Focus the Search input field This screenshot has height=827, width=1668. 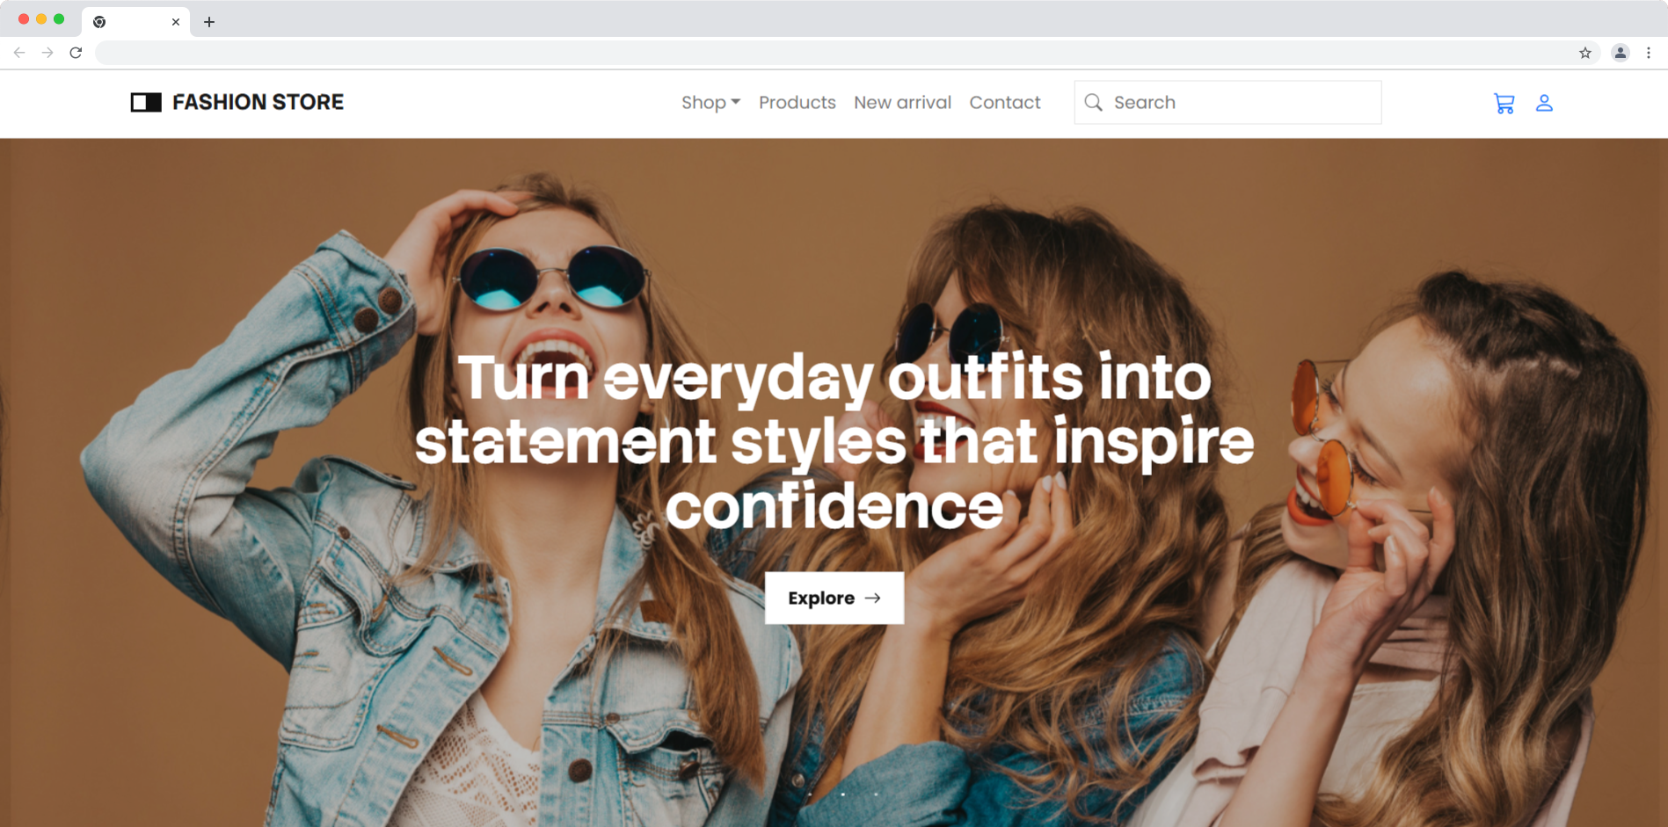pyautogui.click(x=1240, y=103)
